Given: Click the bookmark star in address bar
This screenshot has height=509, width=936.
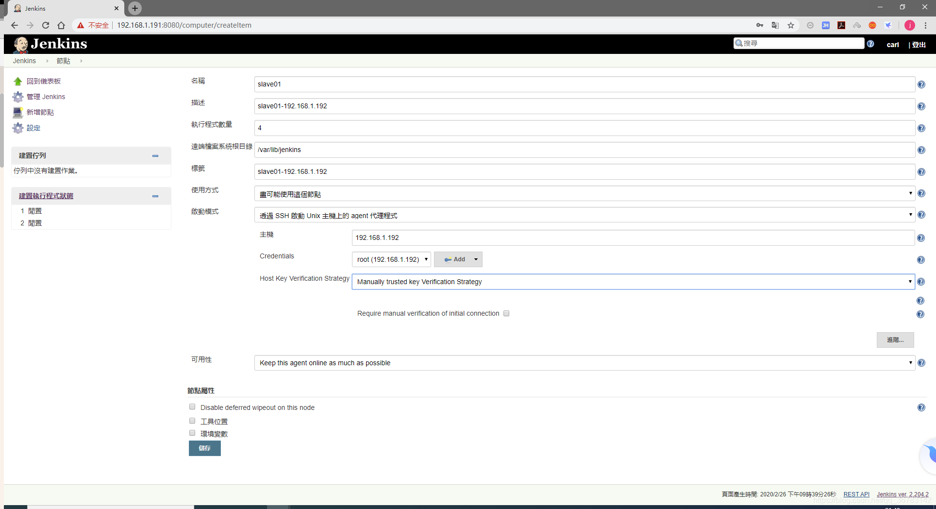Looking at the screenshot, I should 791,25.
